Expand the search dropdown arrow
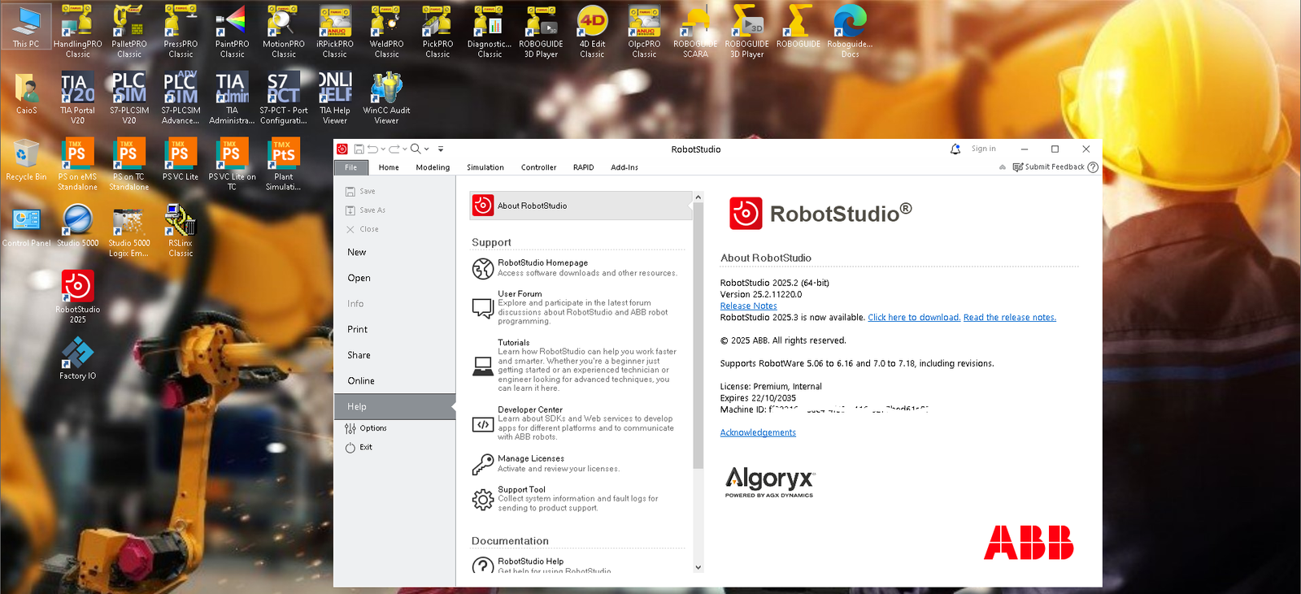The image size is (1301, 594). [x=427, y=150]
